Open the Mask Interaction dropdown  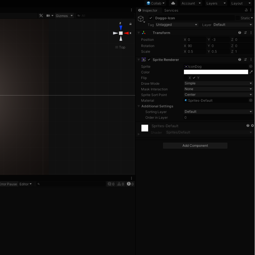point(218,89)
